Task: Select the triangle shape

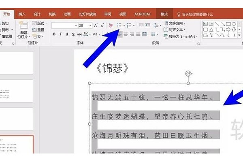Action: [x=211, y=30]
